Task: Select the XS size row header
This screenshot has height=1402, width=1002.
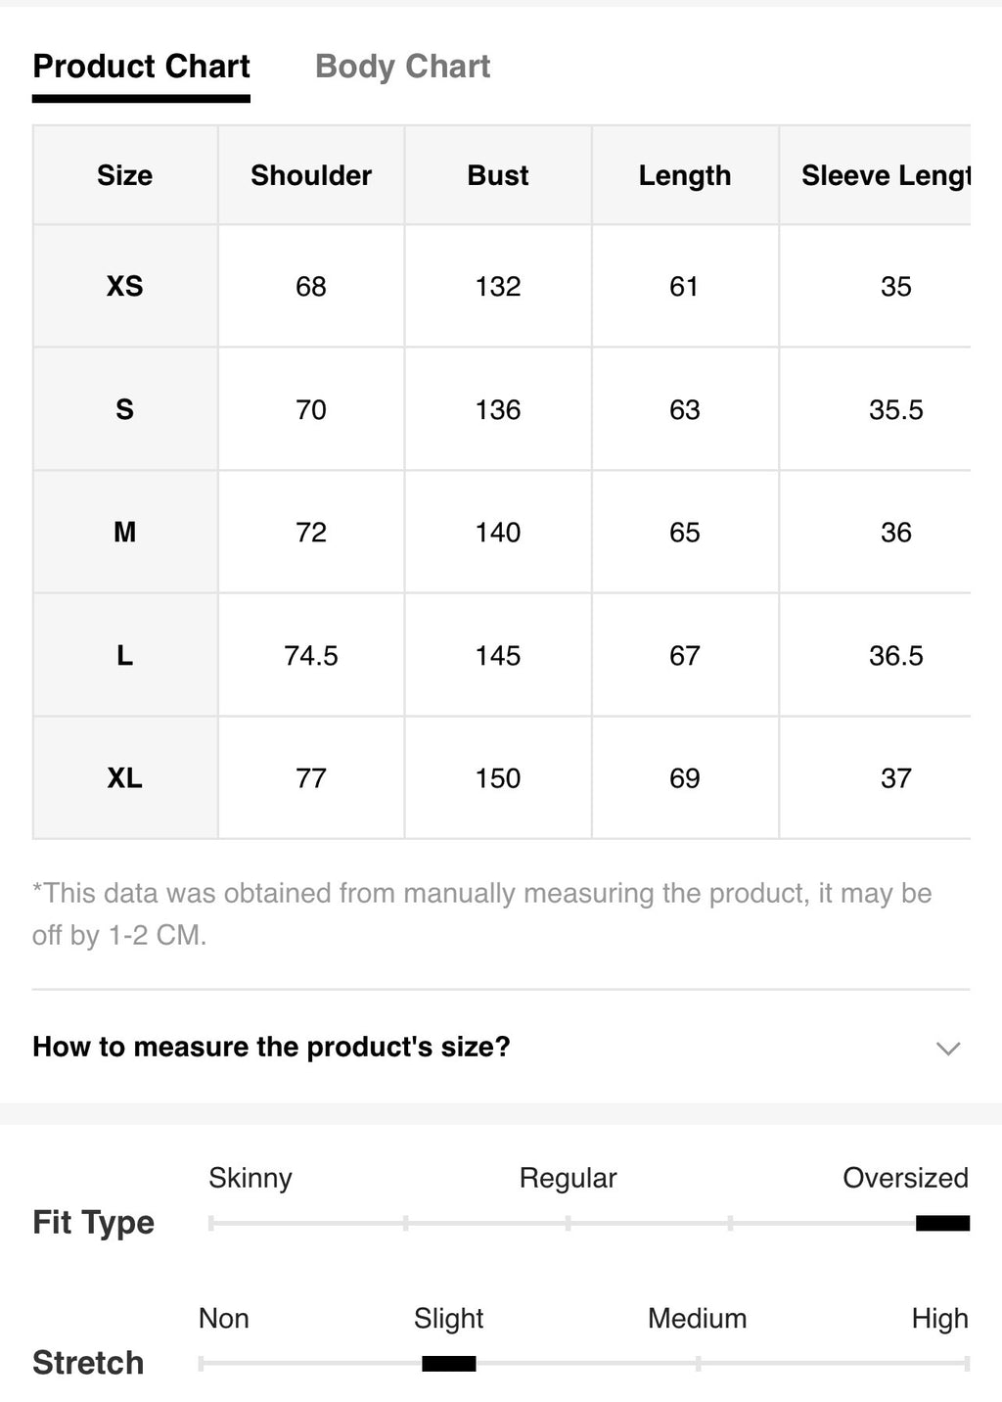Action: (125, 286)
